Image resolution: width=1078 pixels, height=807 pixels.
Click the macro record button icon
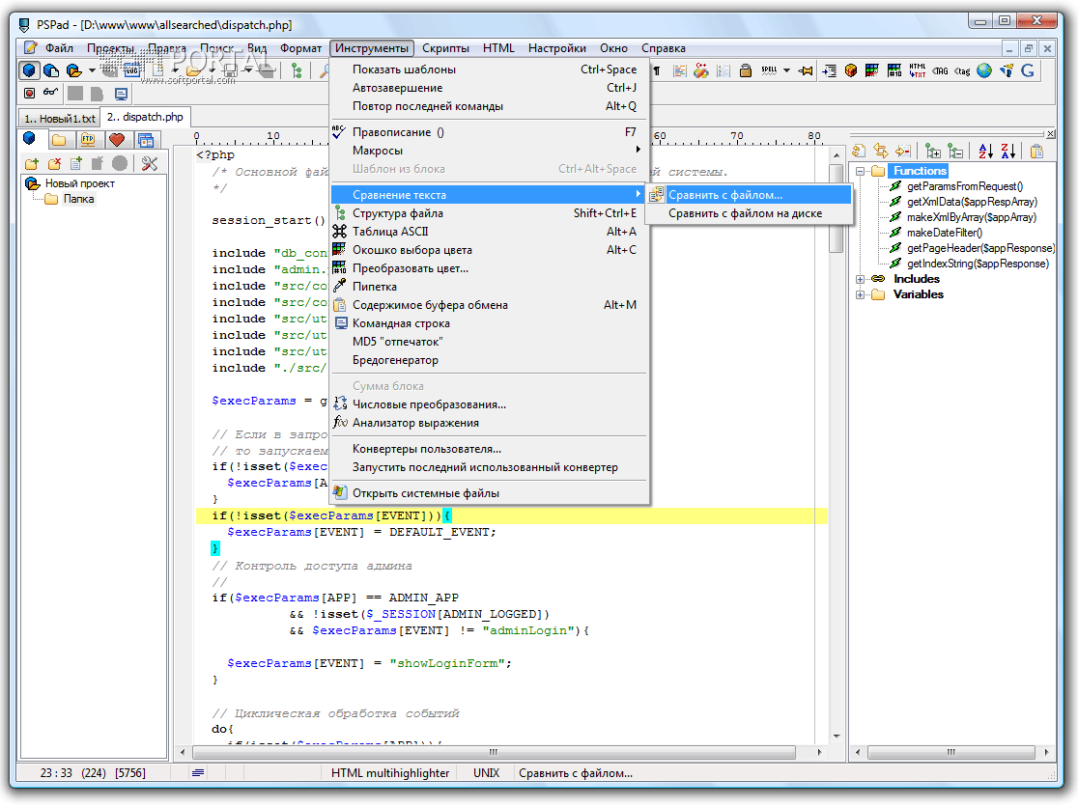coord(29,94)
